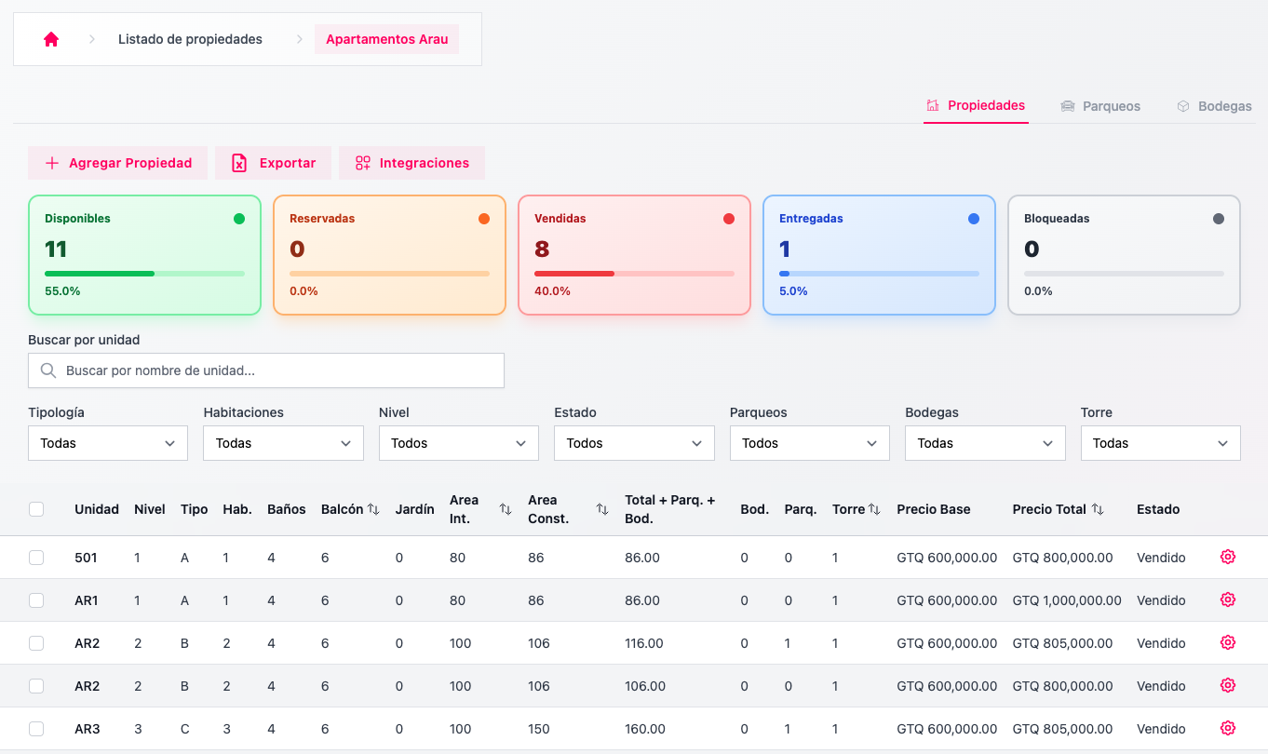Open settings gear for unit 501
Image resolution: width=1268 pixels, height=754 pixels.
(x=1227, y=557)
